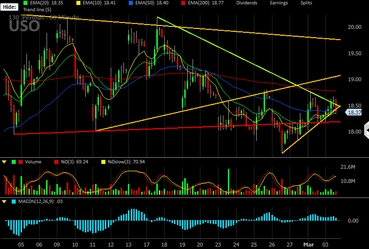The width and height of the screenshot is (369, 249).
Task: Collapse the MACDh panel yellow triangle
Action: (x=4, y=202)
